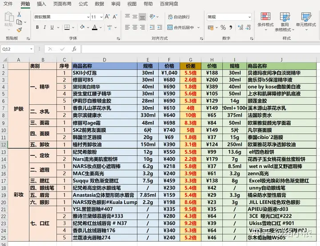Click the Paste clipboard icon

pos(9,17)
